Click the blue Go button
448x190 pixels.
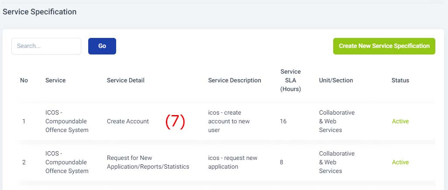click(102, 46)
